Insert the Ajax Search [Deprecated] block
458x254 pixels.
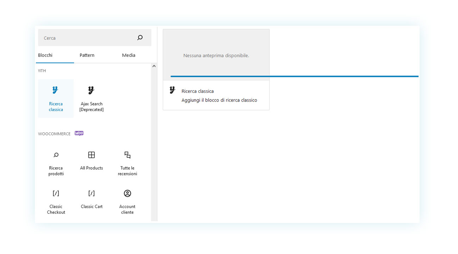coord(91,98)
